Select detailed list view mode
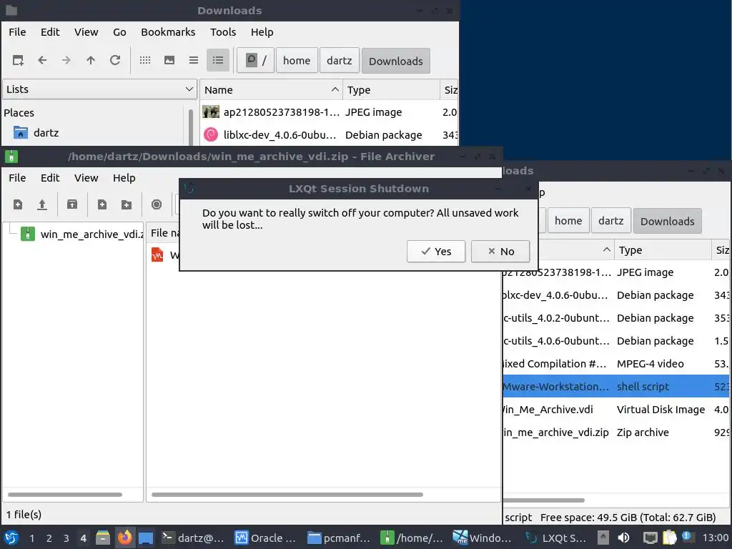This screenshot has height=549, width=732. (x=218, y=60)
